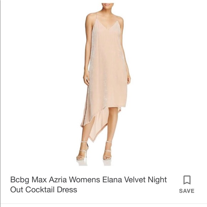The width and height of the screenshot is (207, 207).
Task: Select the word "Womens" in the title
Action: [x=85, y=180]
